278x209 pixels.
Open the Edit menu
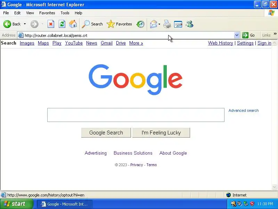click(17, 13)
